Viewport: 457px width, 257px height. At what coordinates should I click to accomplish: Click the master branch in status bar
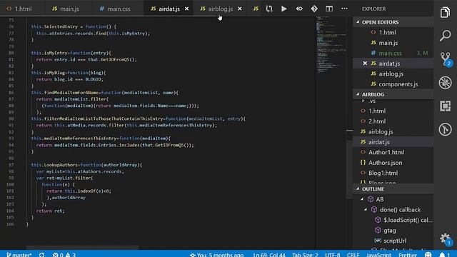19,255
